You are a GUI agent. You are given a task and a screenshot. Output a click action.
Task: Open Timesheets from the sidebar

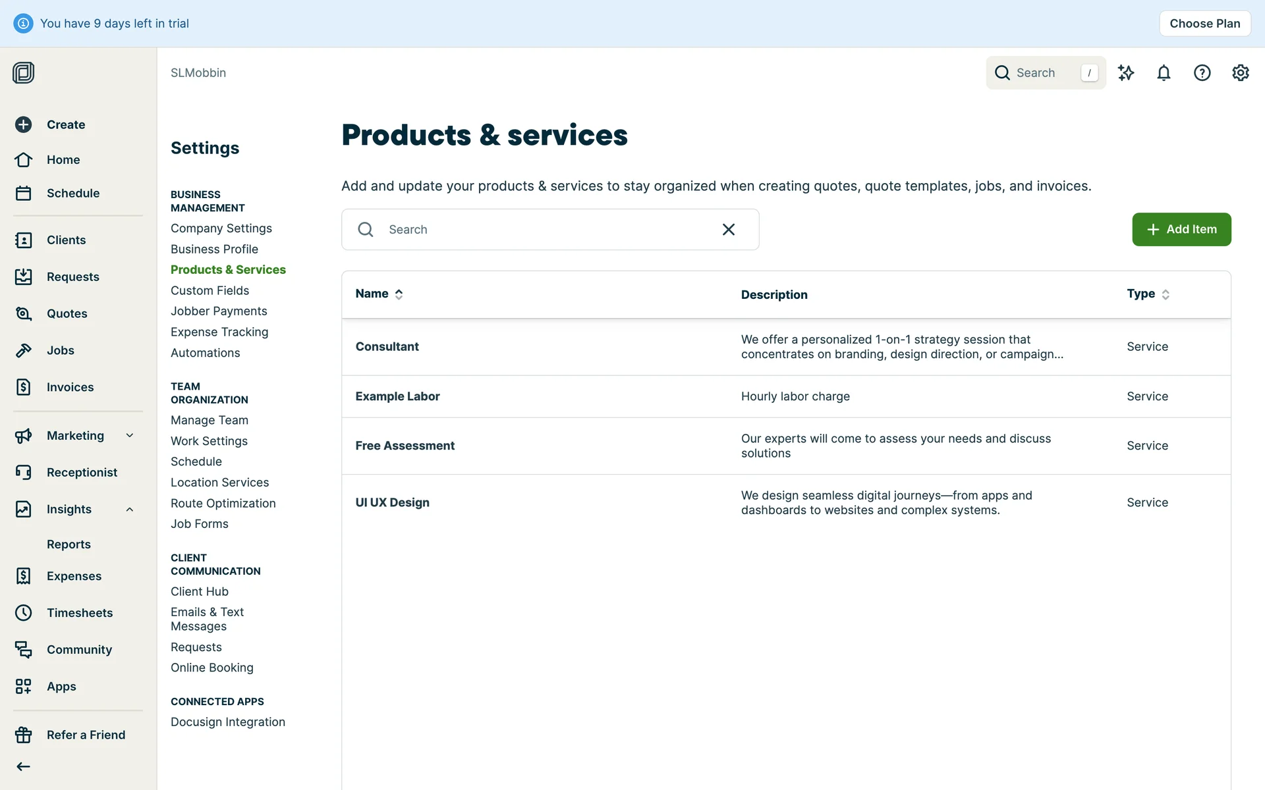(79, 613)
